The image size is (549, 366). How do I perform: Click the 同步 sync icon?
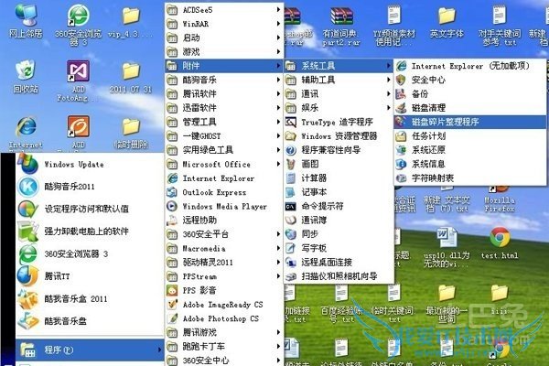[x=291, y=234]
